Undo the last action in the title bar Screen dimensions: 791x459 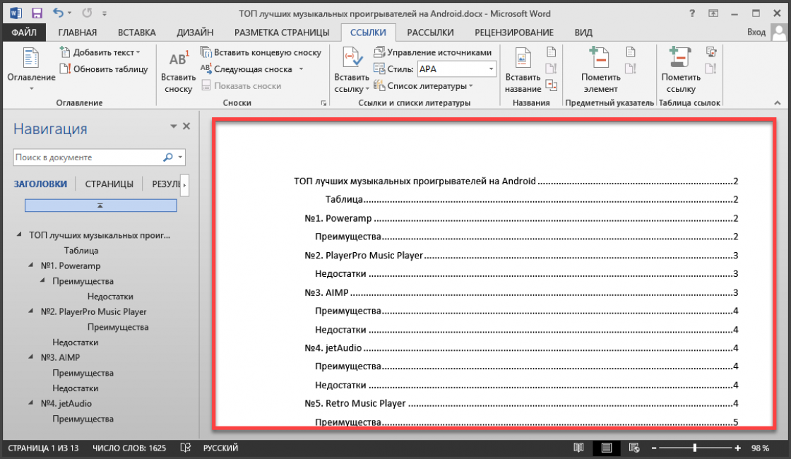click(x=58, y=13)
